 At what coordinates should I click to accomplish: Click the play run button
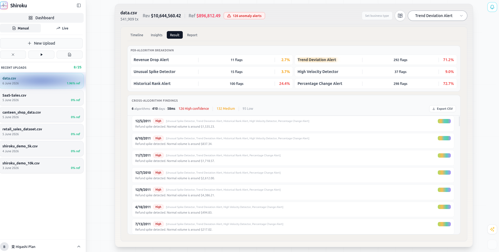pyautogui.click(x=41, y=55)
